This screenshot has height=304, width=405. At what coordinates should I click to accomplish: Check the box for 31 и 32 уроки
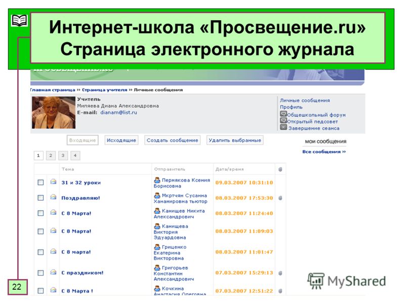click(x=40, y=182)
